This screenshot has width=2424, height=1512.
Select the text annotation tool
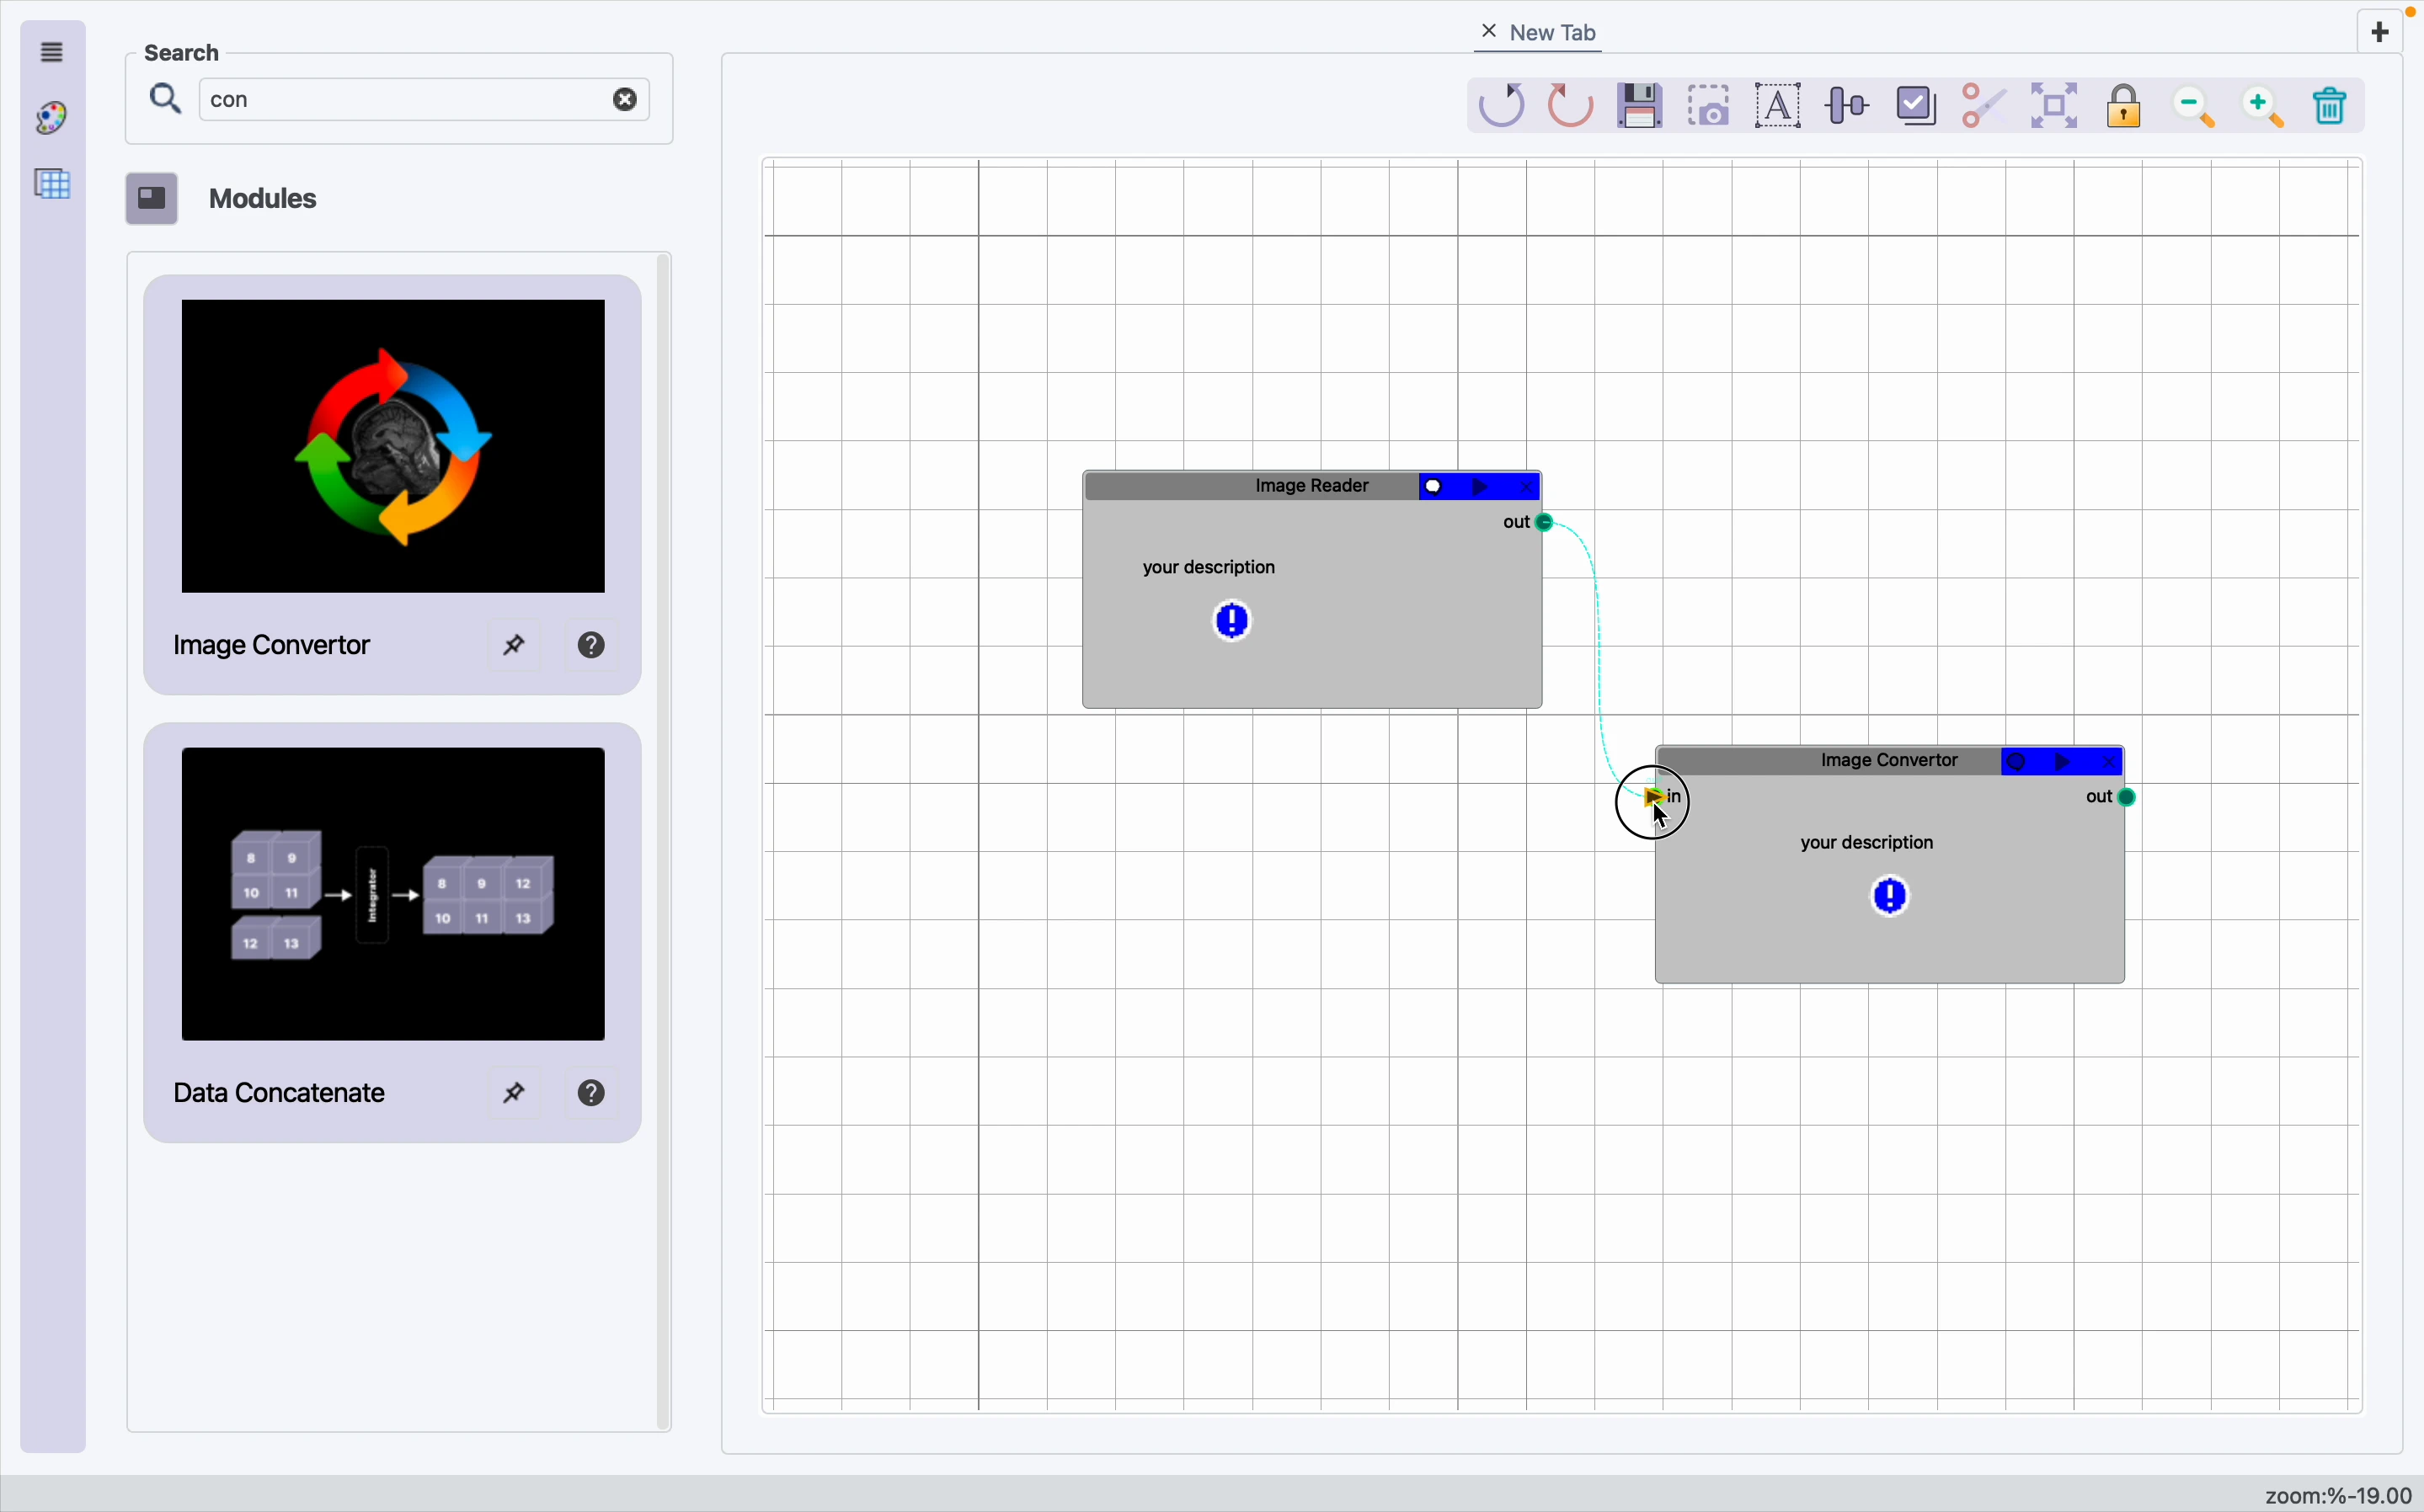(1779, 106)
